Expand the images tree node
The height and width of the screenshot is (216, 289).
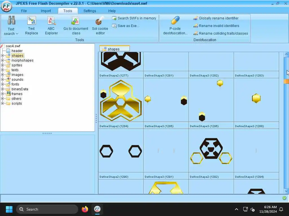pyautogui.click(x=2, y=75)
